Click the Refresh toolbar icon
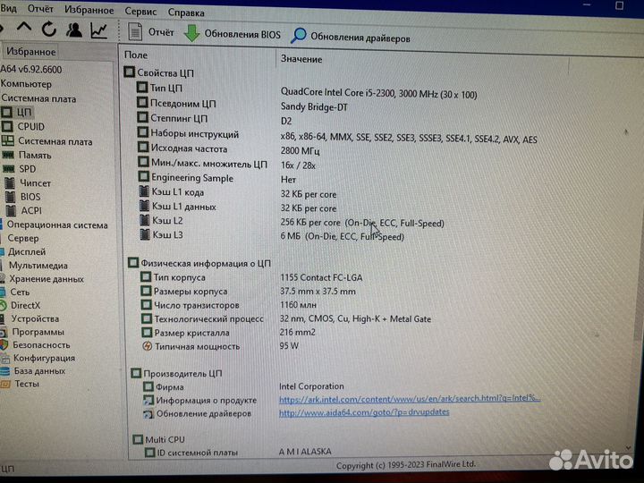 tap(49, 30)
